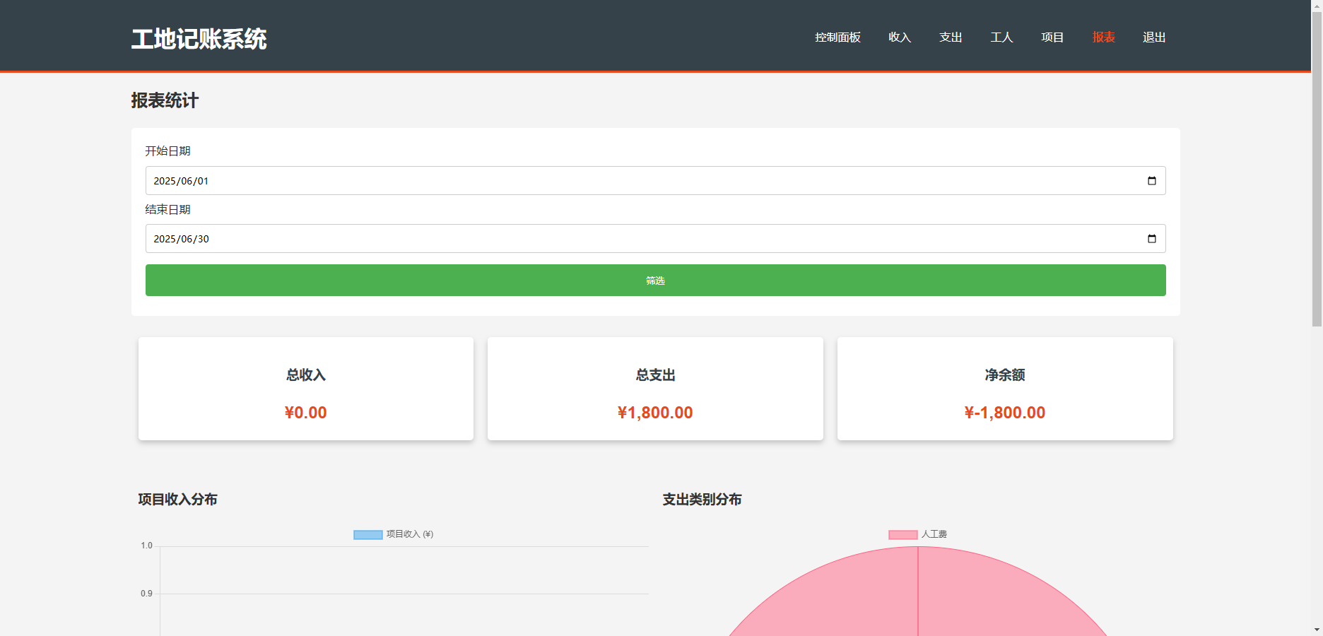Image resolution: width=1323 pixels, height=636 pixels.
Task: Open the 结束日期 calendar picker icon
Action: [x=1152, y=238]
